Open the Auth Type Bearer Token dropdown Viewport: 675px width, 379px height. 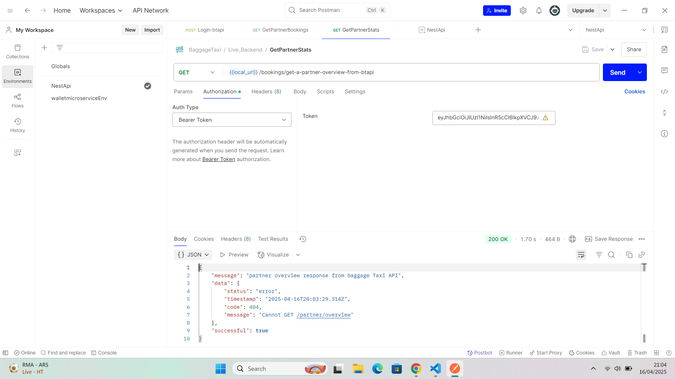coord(232,120)
